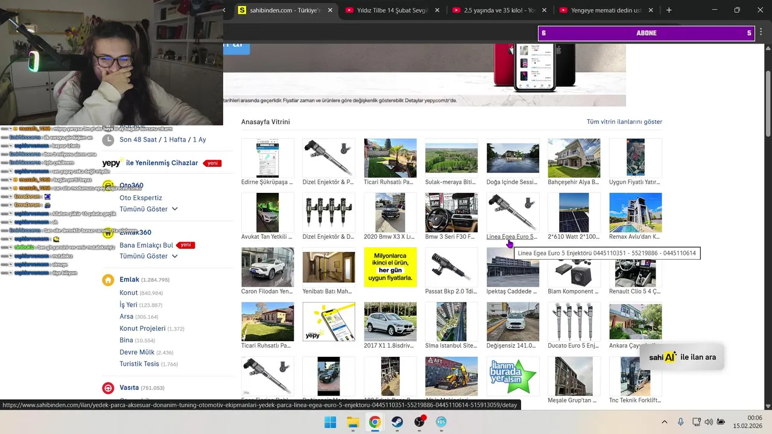The width and height of the screenshot is (772, 434).
Task: Open the Caron Filodan listing thumbnail
Action: 268,267
